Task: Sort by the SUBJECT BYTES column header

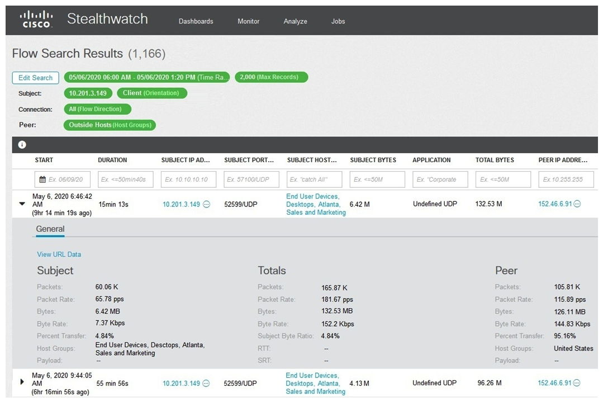Action: (373, 160)
